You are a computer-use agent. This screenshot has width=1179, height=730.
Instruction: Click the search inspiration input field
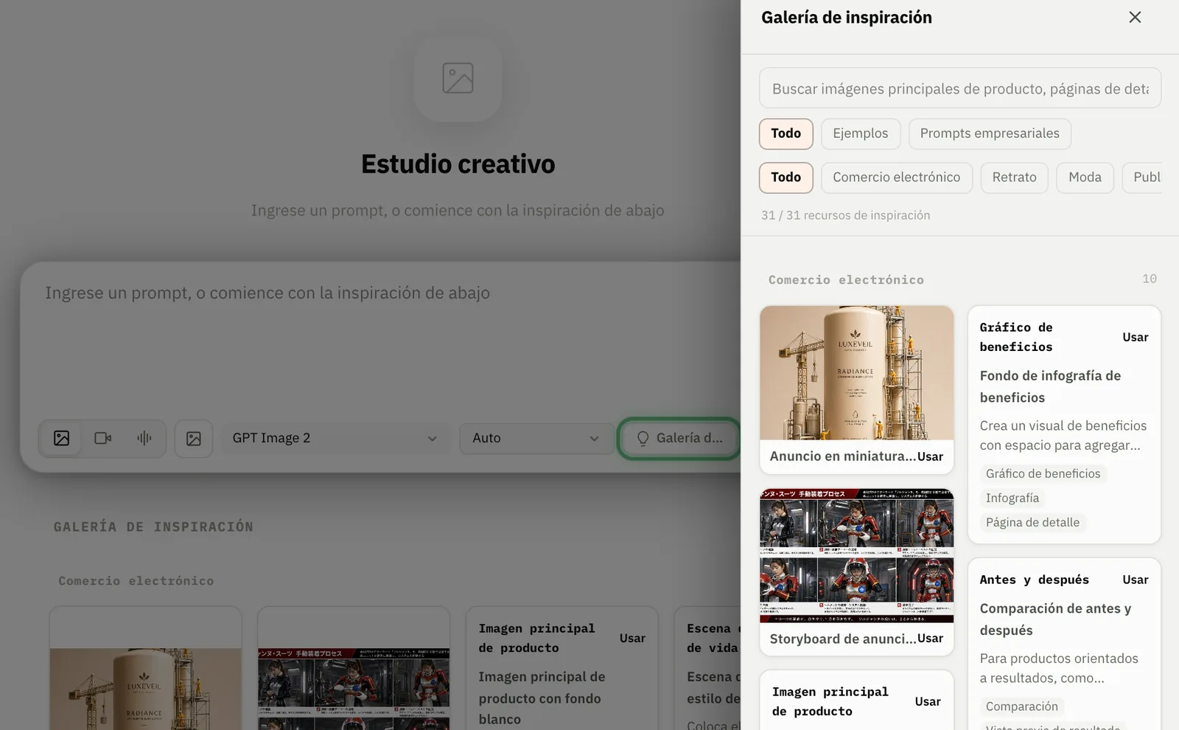point(960,88)
